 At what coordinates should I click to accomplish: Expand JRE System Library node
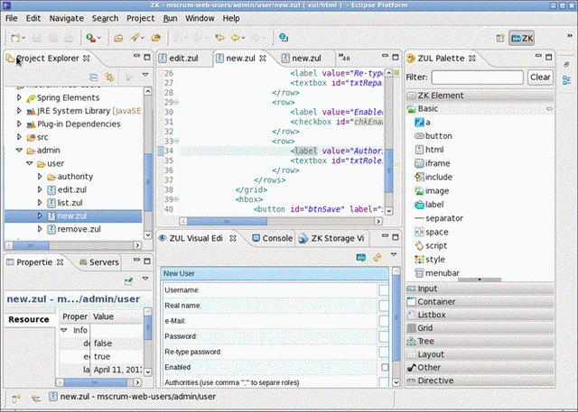point(19,111)
